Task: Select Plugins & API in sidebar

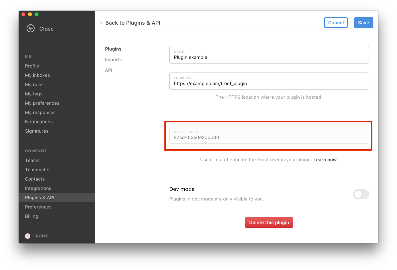Action: [57, 198]
